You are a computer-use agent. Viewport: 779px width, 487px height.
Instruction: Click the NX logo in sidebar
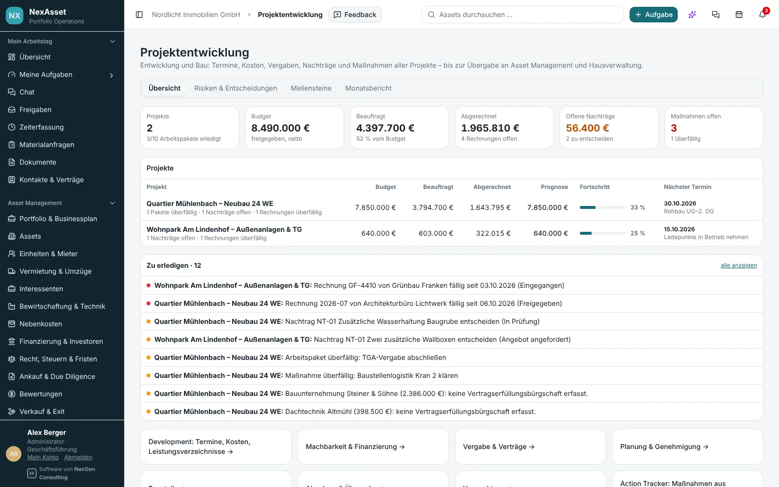(x=15, y=16)
